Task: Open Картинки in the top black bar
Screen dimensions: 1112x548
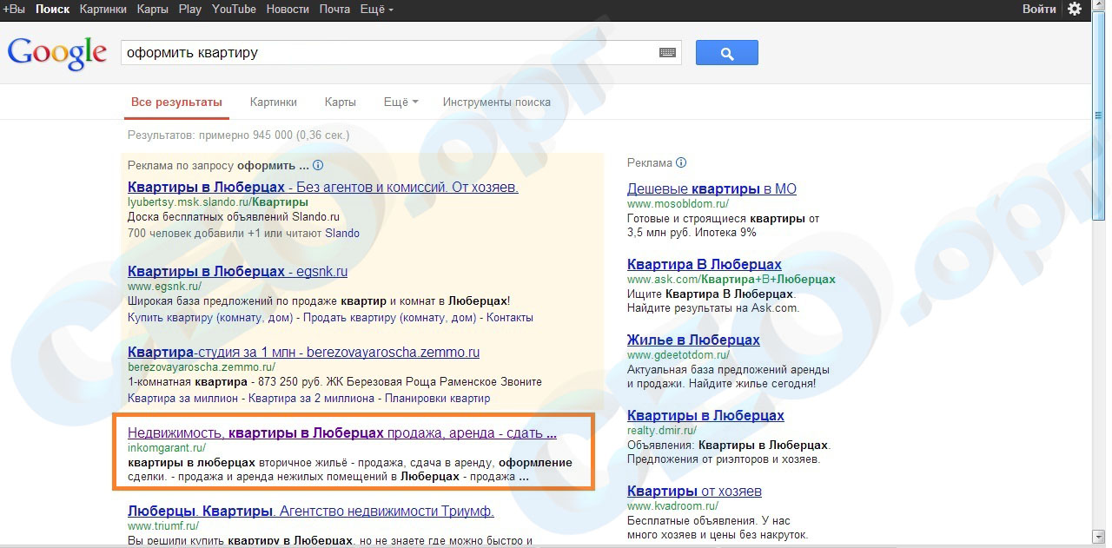Action: (x=103, y=9)
